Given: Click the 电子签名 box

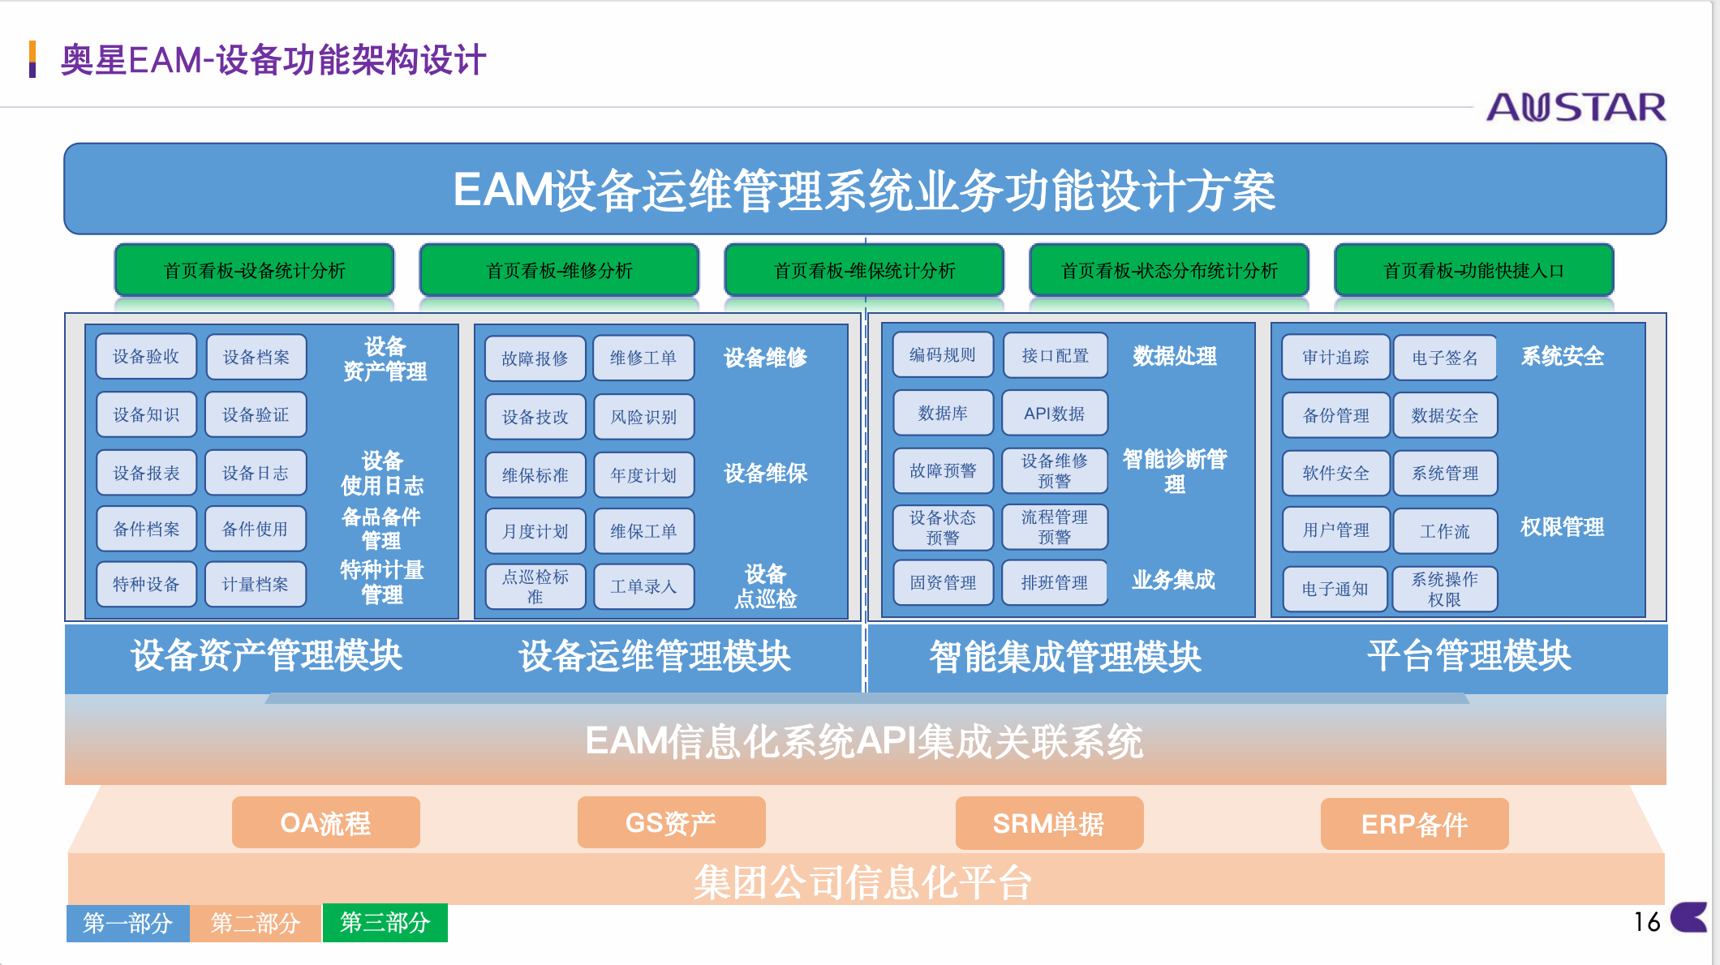Looking at the screenshot, I should coord(1445,358).
